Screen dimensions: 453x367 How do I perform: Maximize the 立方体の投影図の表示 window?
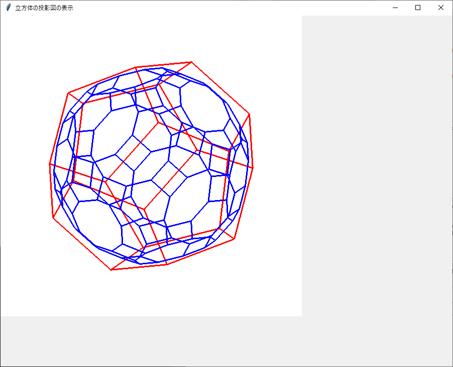click(418, 8)
